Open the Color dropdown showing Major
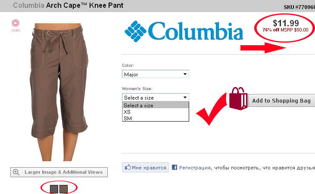 click(156, 74)
